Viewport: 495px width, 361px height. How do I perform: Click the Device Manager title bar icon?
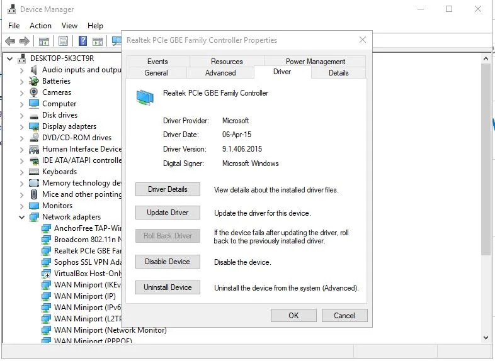click(12, 9)
